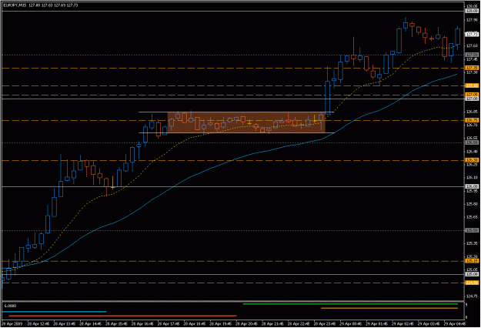The image size is (481, 328).
Task: Select the orange 126.30 level price label
Action: coord(472,160)
